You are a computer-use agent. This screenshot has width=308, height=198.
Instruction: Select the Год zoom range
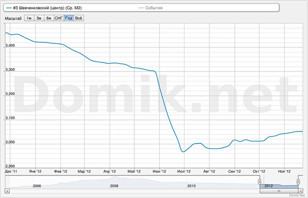69,18
